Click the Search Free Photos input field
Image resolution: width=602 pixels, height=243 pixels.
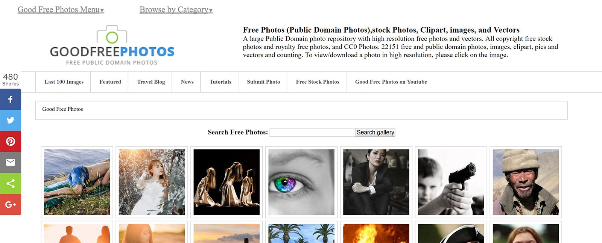tap(313, 132)
